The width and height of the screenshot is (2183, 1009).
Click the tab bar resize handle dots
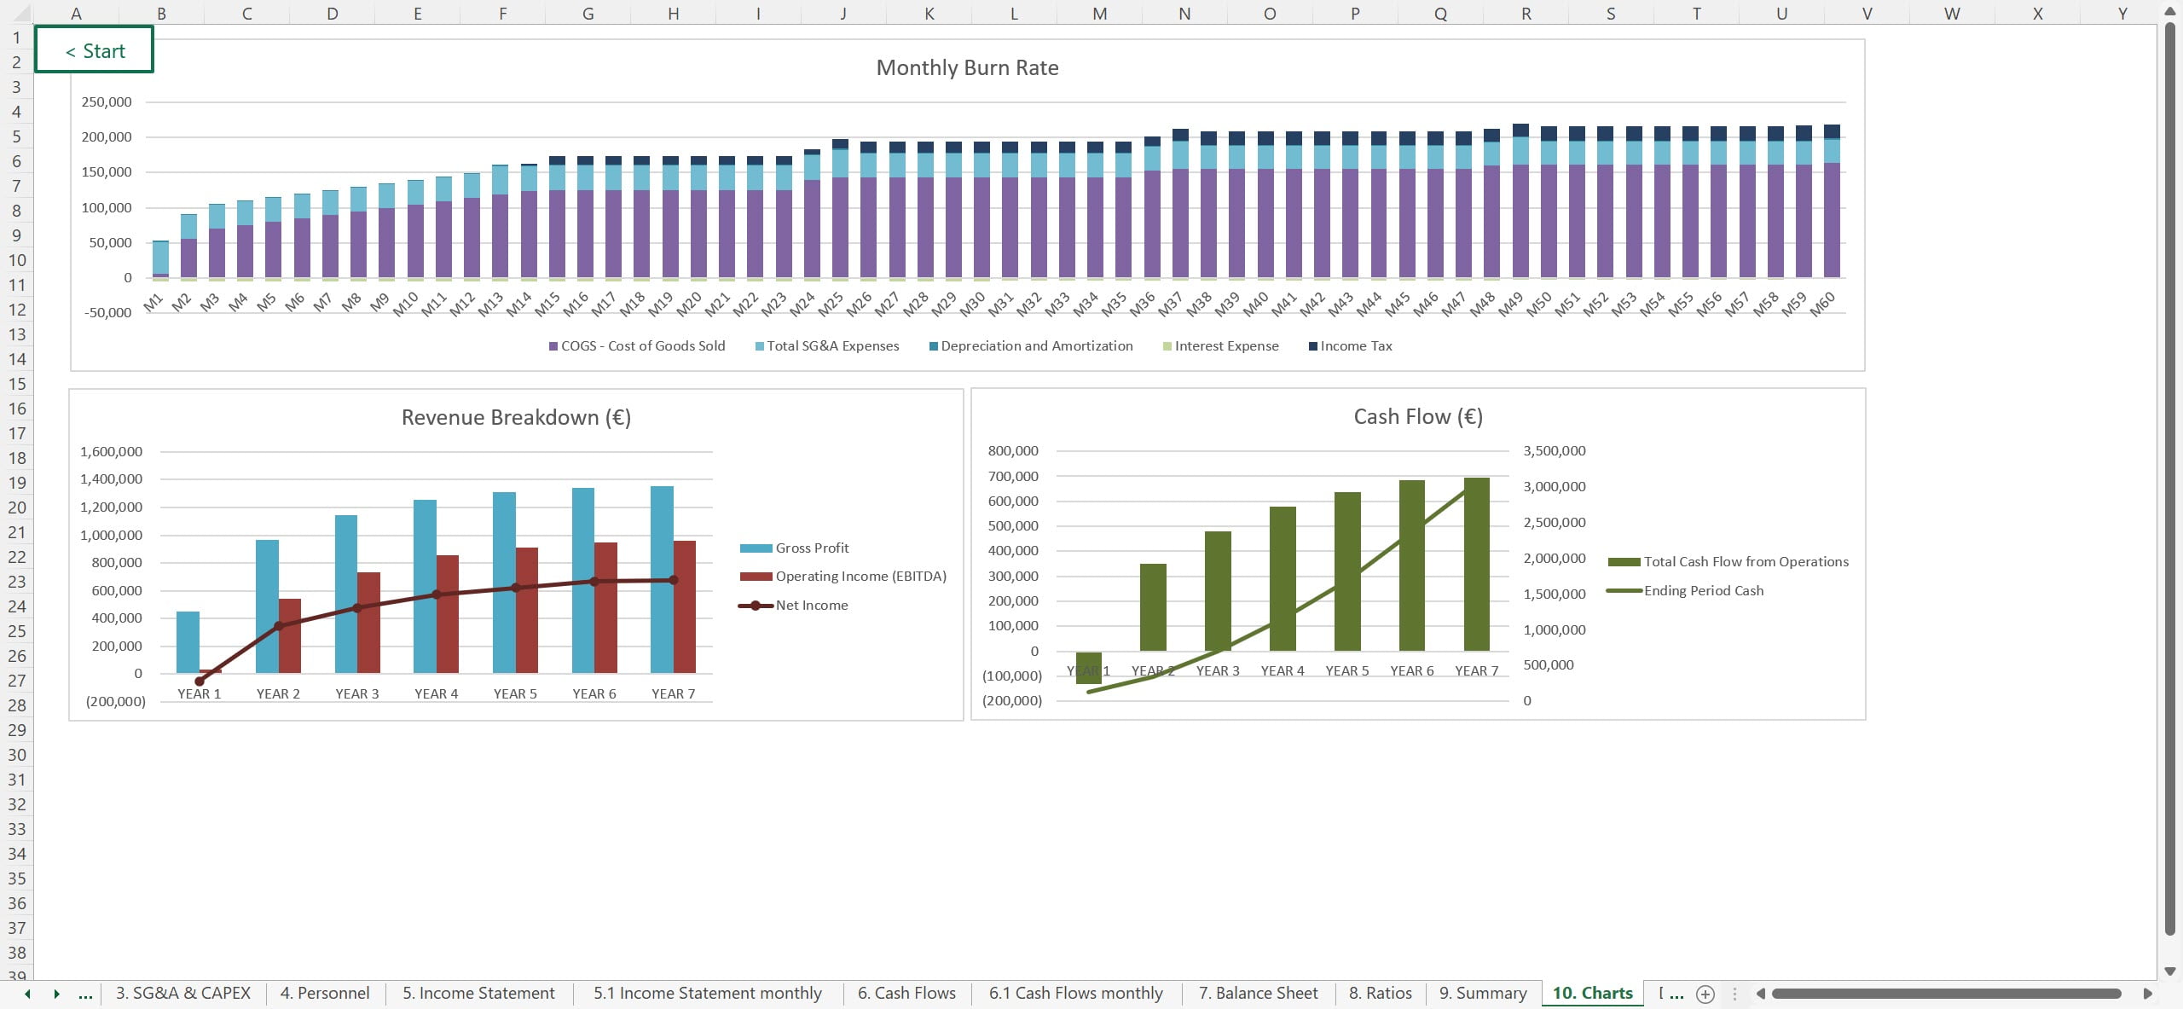tap(1734, 994)
